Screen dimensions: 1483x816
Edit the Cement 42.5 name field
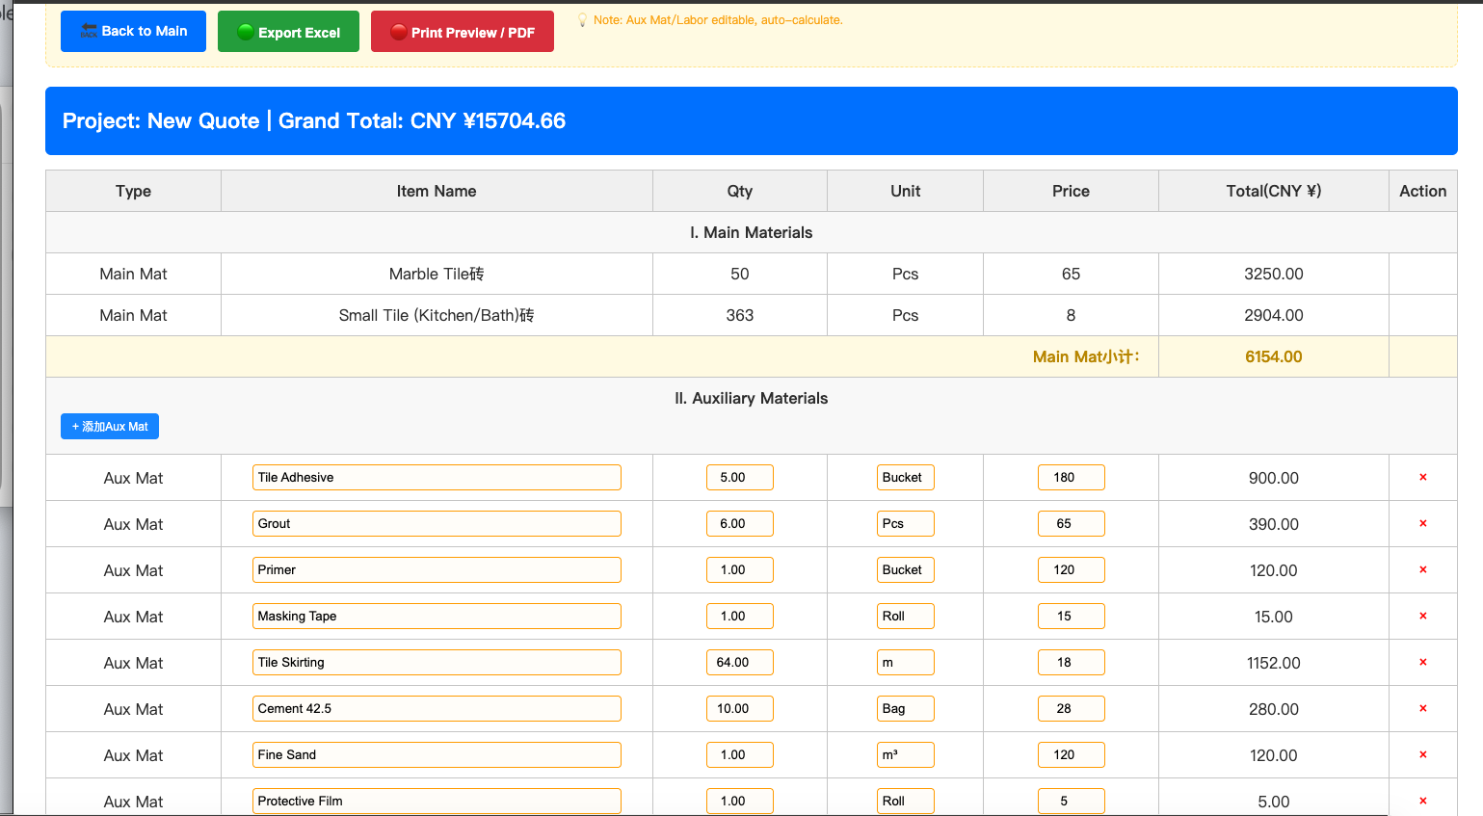click(437, 709)
